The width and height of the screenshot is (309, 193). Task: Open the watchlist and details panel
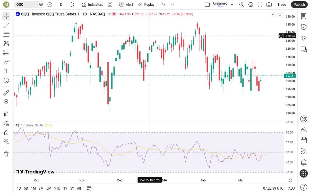[x=304, y=16]
